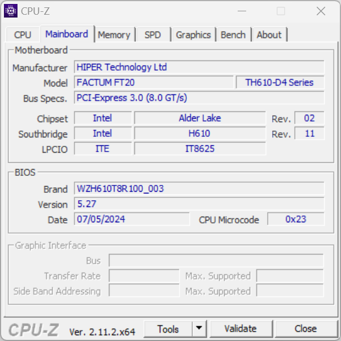
Task: Click the Ver. 2.11.2.x64 version text
Action: (102, 332)
